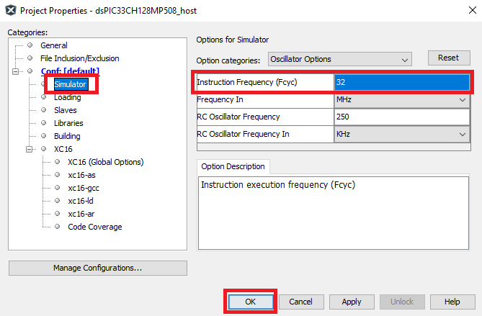Select the Instruction Frequency (Fcyc) label row
The height and width of the screenshot is (316, 482).
pyautogui.click(x=265, y=82)
